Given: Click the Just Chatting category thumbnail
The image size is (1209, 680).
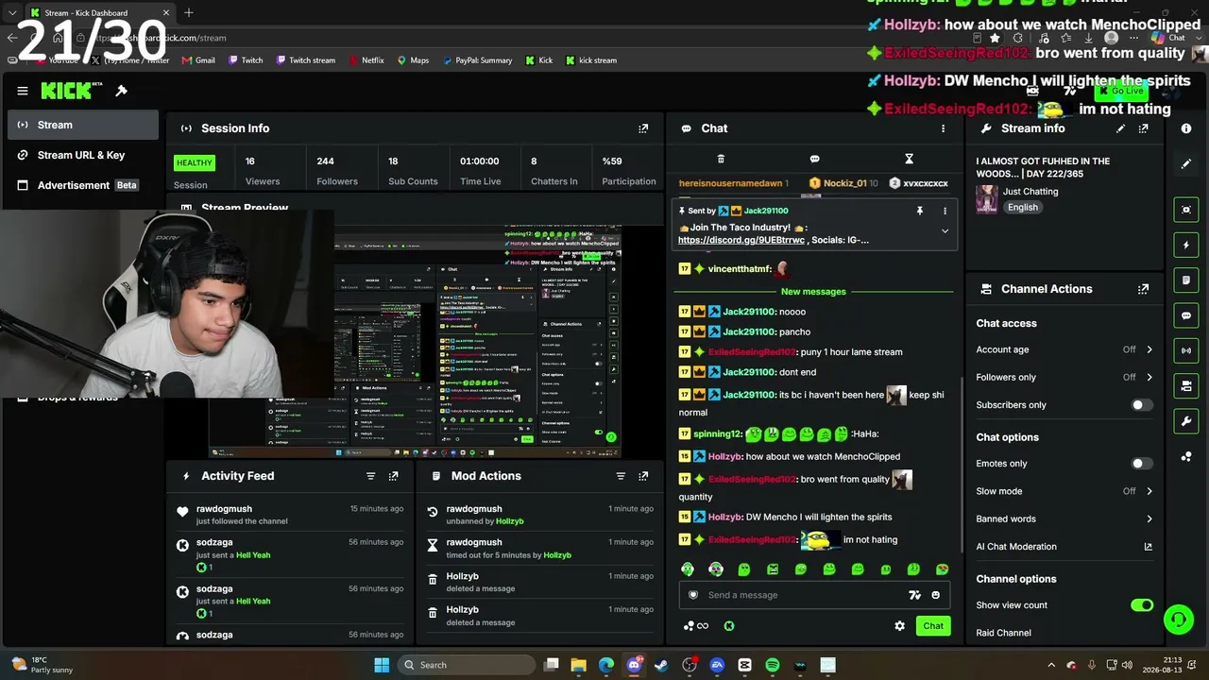Looking at the screenshot, I should (x=987, y=199).
